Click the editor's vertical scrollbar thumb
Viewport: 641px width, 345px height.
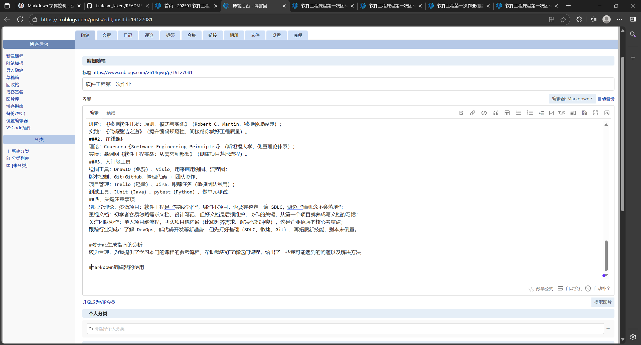606,255
